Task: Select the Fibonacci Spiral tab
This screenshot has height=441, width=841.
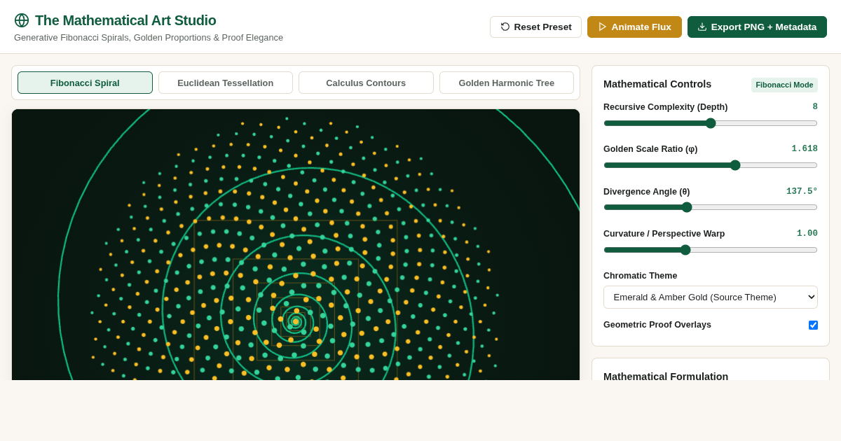Action: tap(85, 83)
